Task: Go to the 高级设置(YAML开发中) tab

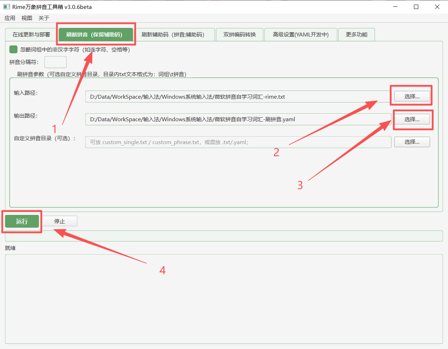Action: pyautogui.click(x=301, y=35)
